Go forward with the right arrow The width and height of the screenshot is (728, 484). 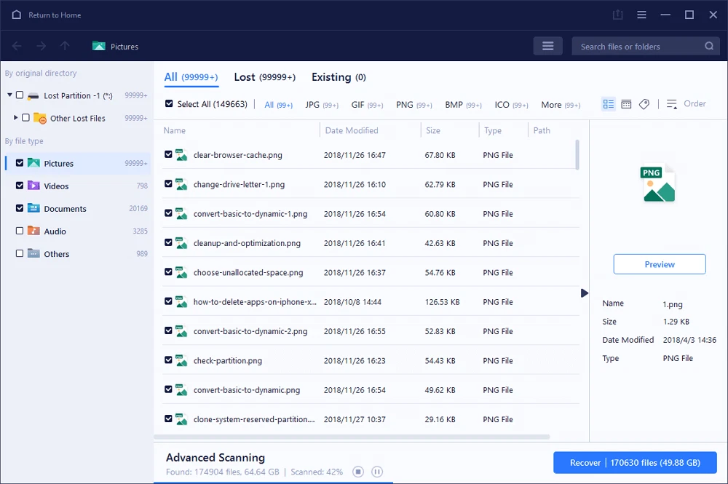41,46
